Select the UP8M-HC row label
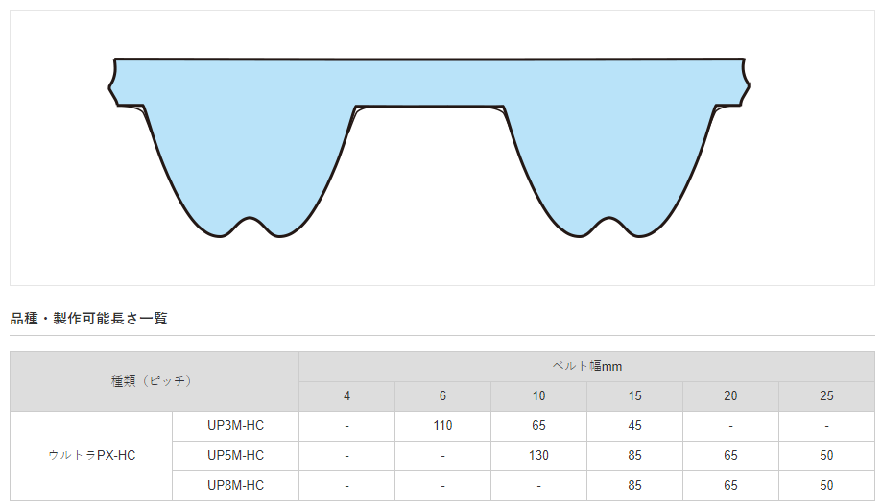The image size is (882, 503). [x=235, y=485]
